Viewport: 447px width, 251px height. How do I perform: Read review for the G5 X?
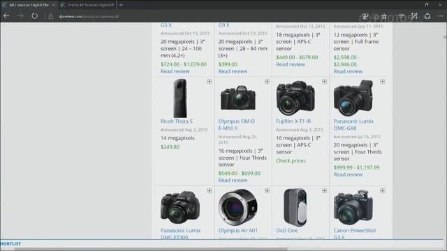pyautogui.click(x=175, y=71)
